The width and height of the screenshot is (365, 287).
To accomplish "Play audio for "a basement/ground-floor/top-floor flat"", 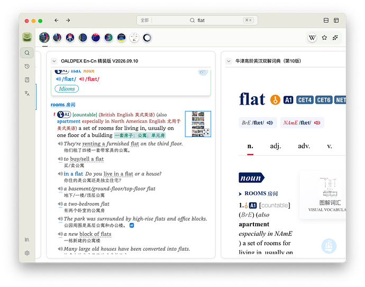I will pos(60,189).
